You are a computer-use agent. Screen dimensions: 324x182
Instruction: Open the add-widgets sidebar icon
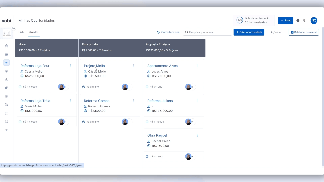[7, 122]
